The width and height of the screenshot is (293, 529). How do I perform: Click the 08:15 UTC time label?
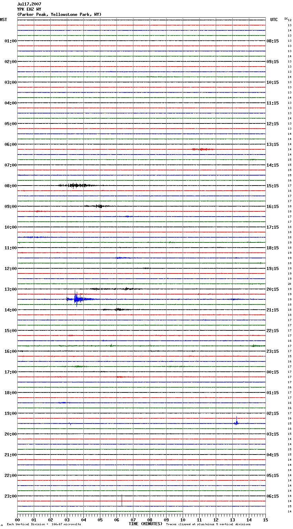tap(273, 41)
